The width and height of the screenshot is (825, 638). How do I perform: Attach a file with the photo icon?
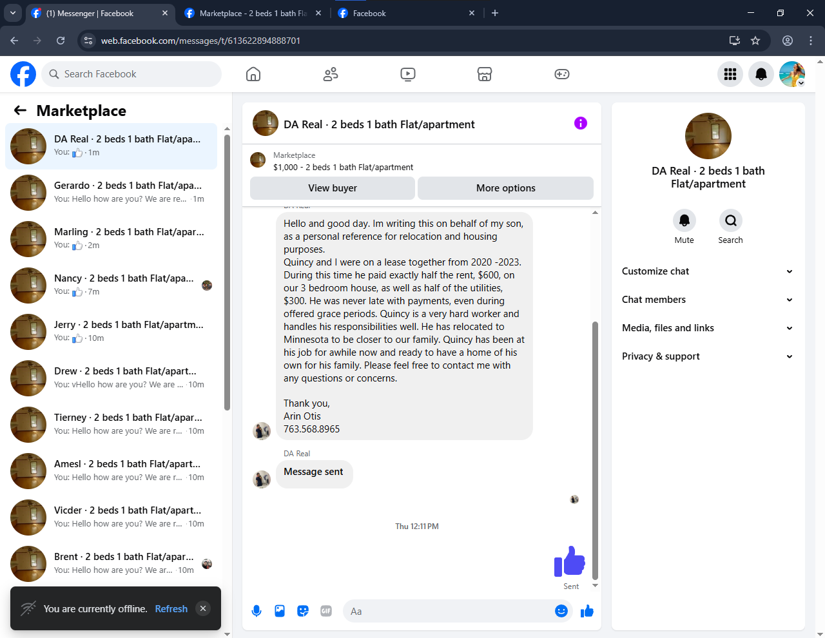tap(280, 611)
